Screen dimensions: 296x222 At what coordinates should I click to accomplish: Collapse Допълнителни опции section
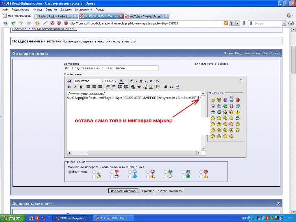[x=278, y=203]
